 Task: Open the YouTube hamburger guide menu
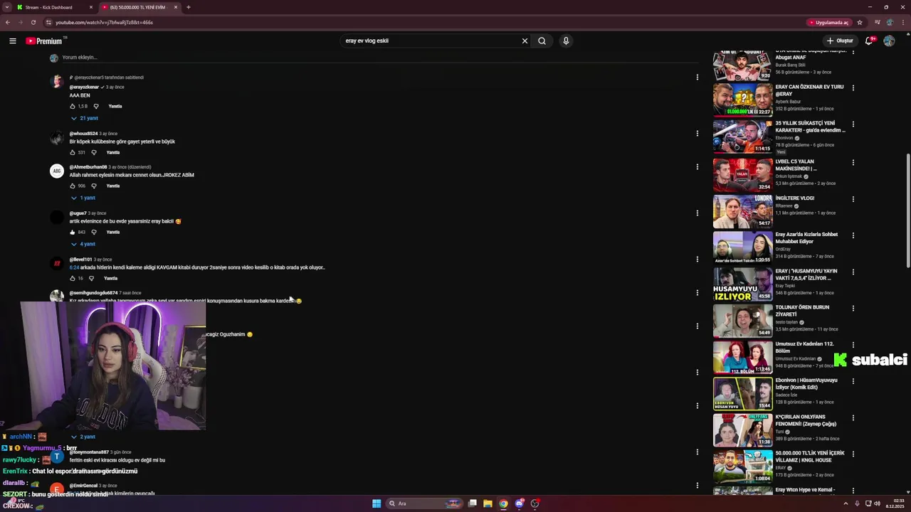click(12, 41)
